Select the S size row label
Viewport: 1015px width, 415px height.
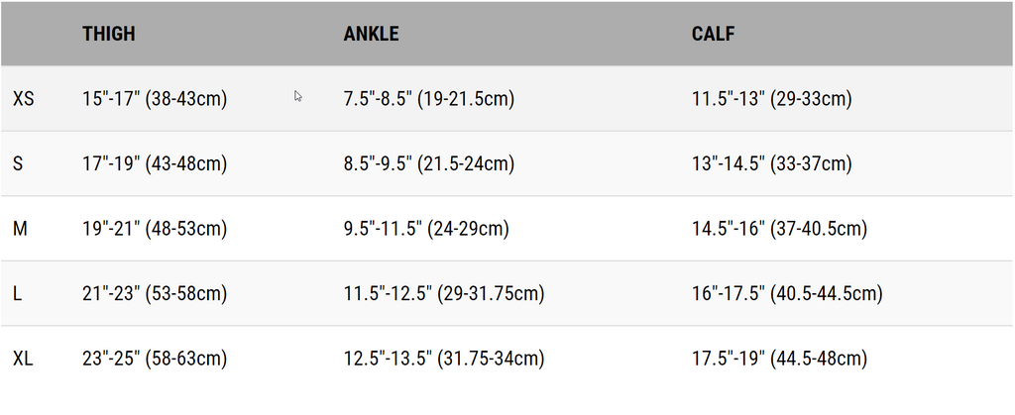pyautogui.click(x=18, y=164)
